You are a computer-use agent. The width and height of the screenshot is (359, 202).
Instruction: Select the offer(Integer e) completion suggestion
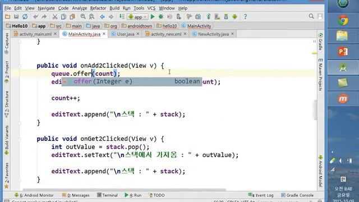click(132, 81)
